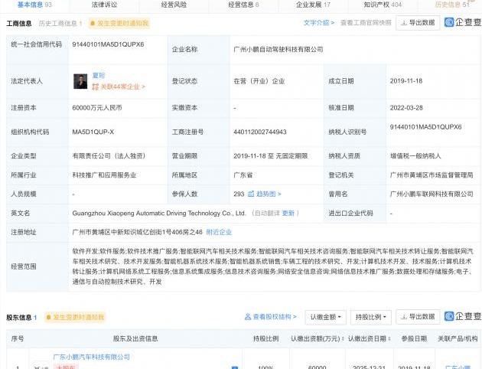Open legal representative 夏珩 link

[99, 76]
